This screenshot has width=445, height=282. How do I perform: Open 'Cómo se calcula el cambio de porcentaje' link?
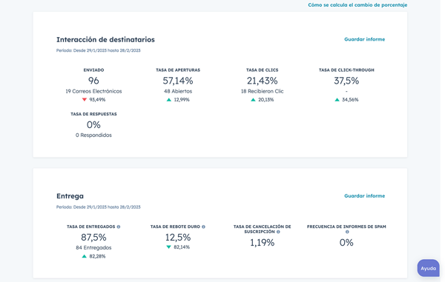[x=357, y=5]
